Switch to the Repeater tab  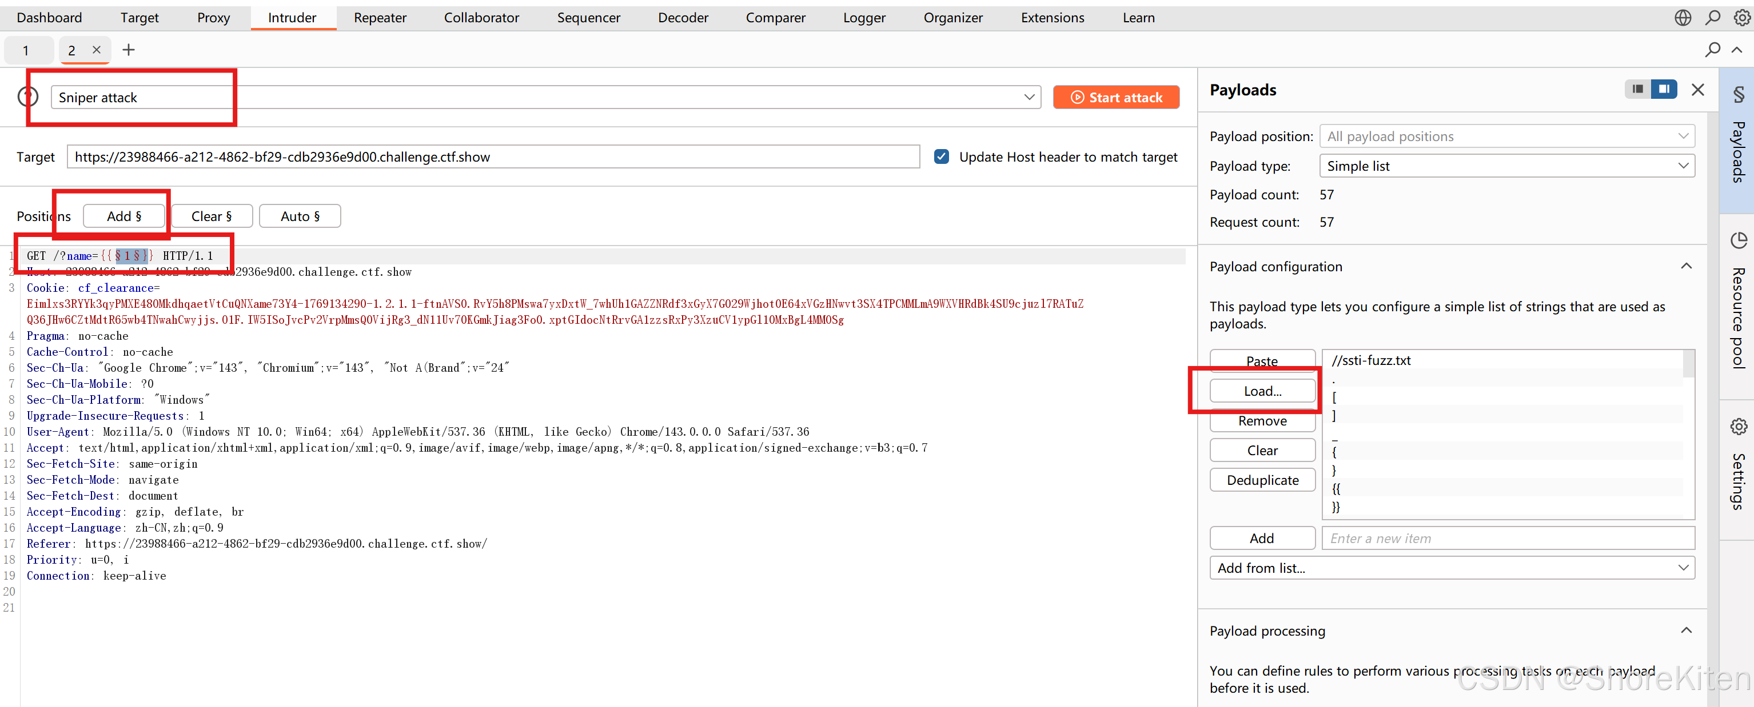(379, 18)
